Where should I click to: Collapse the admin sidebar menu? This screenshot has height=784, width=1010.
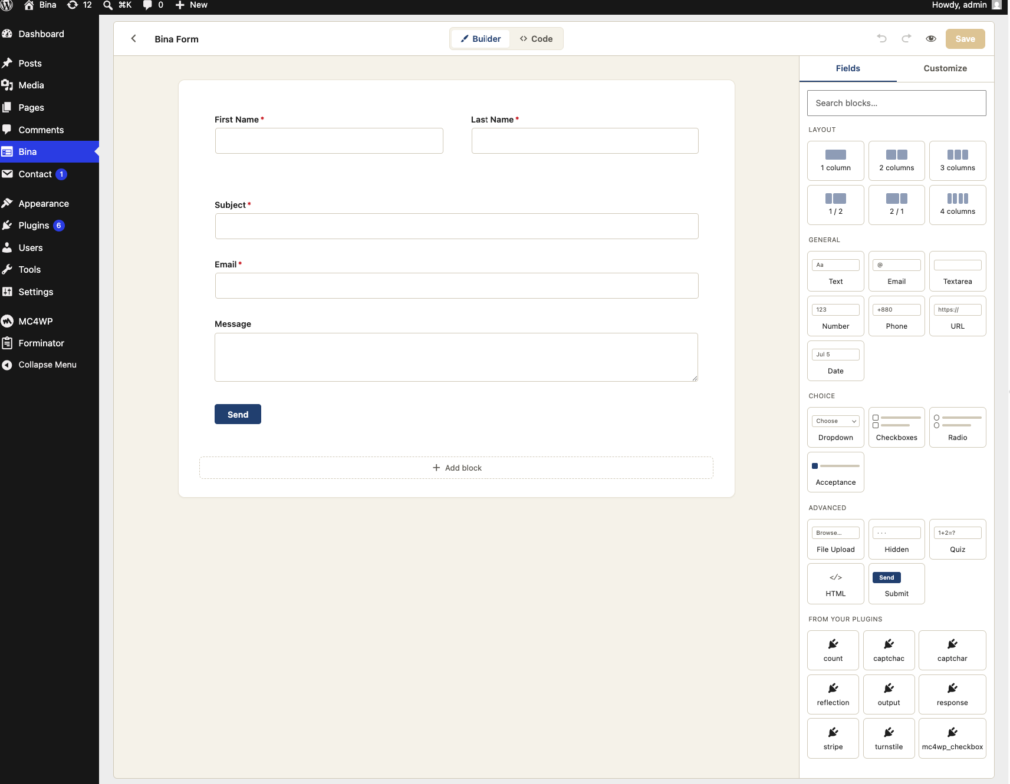[50, 365]
